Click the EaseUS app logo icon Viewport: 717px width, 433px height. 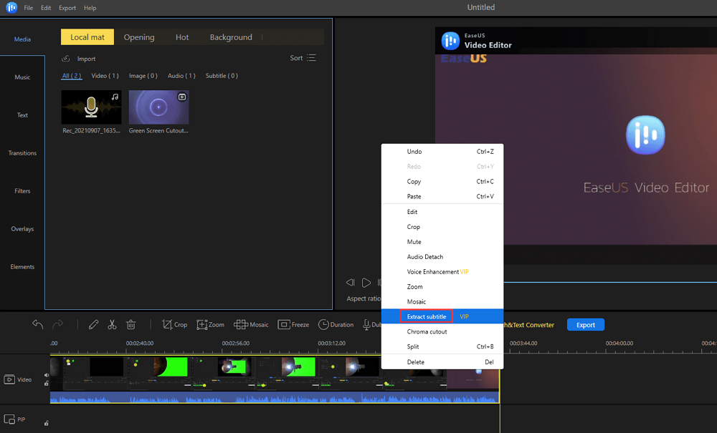11,7
